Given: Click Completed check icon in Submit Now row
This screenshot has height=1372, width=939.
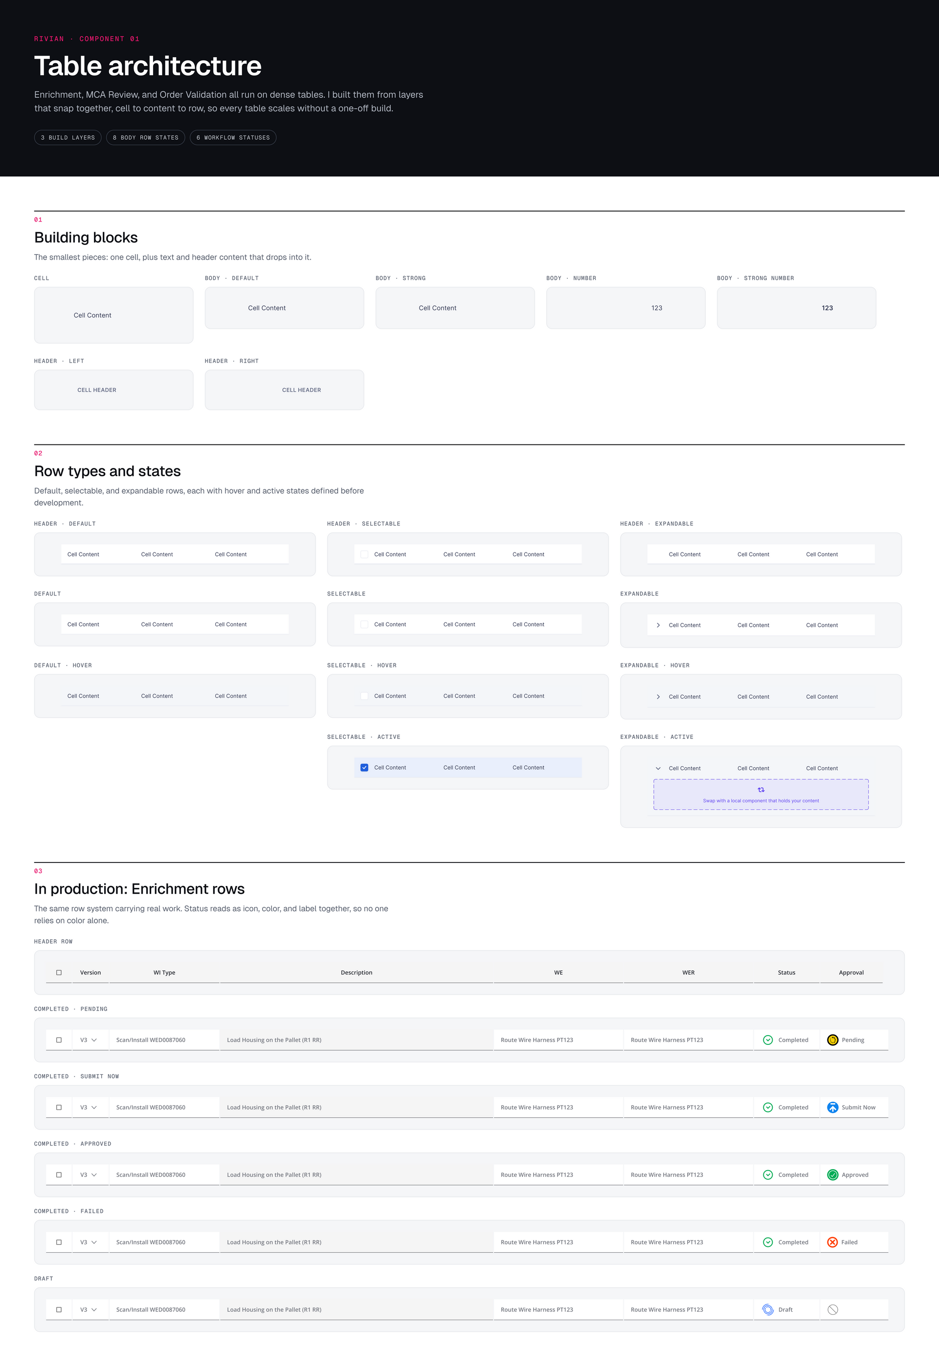Looking at the screenshot, I should click(x=768, y=1107).
